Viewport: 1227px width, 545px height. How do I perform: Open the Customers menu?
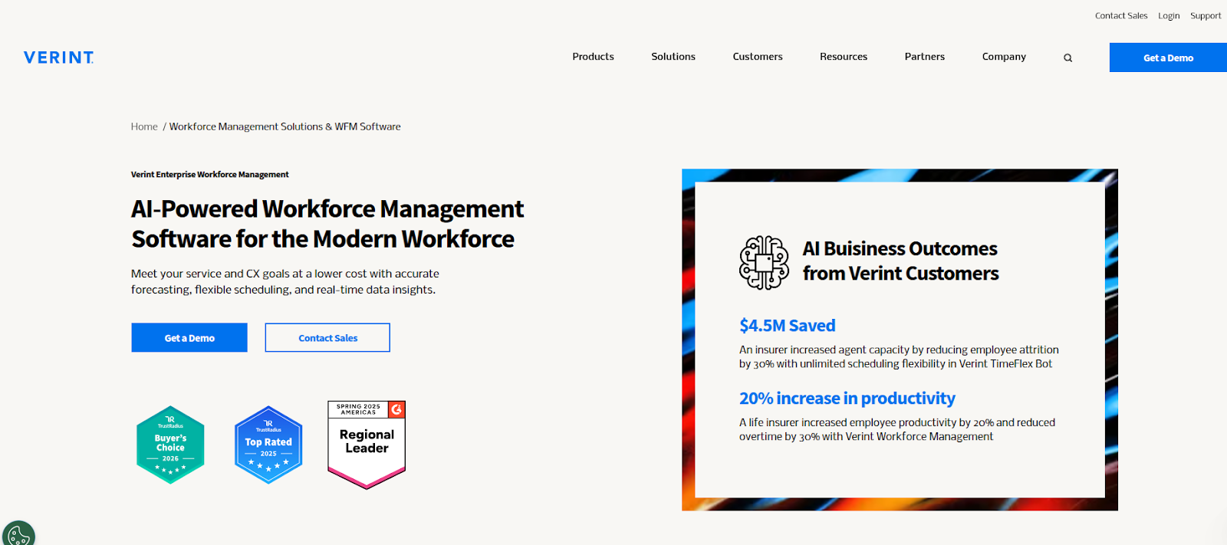758,57
